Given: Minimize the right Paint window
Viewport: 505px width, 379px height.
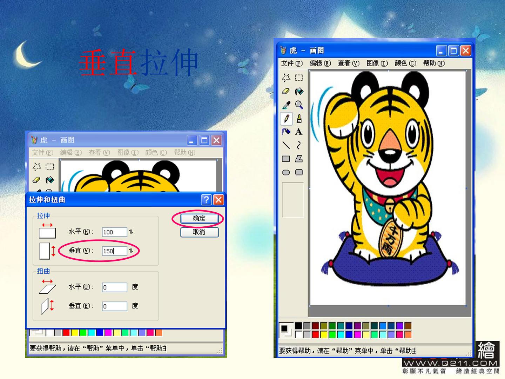Looking at the screenshot, I should pyautogui.click(x=442, y=51).
